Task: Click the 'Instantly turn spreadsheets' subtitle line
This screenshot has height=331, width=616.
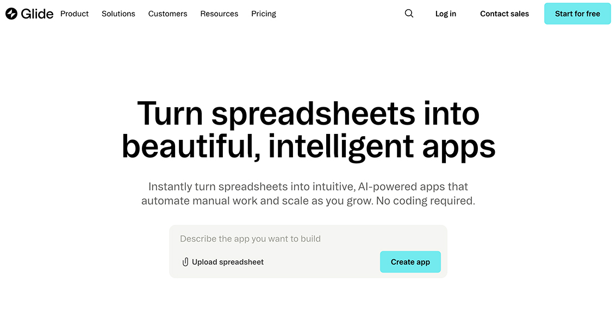Action: coord(308,187)
